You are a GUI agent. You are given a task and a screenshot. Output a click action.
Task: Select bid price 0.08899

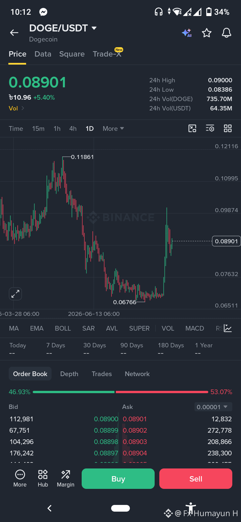106,430
